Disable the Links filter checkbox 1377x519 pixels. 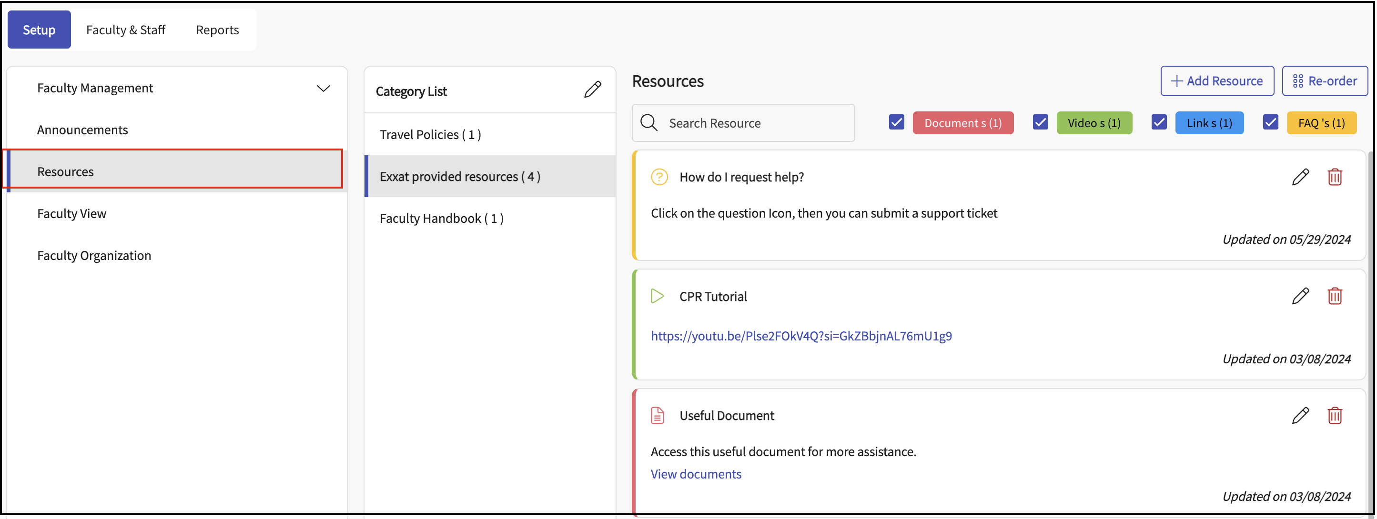point(1158,122)
